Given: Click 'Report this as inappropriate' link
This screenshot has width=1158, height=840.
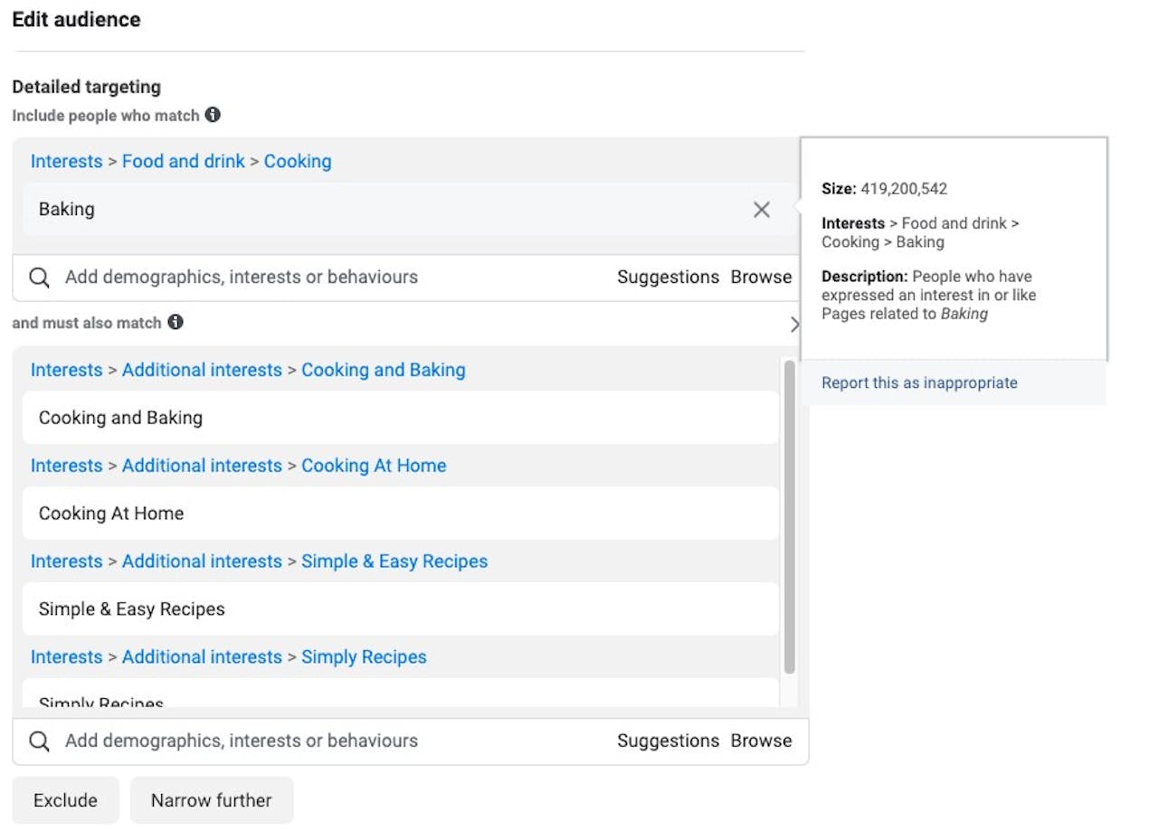Looking at the screenshot, I should click(x=919, y=383).
